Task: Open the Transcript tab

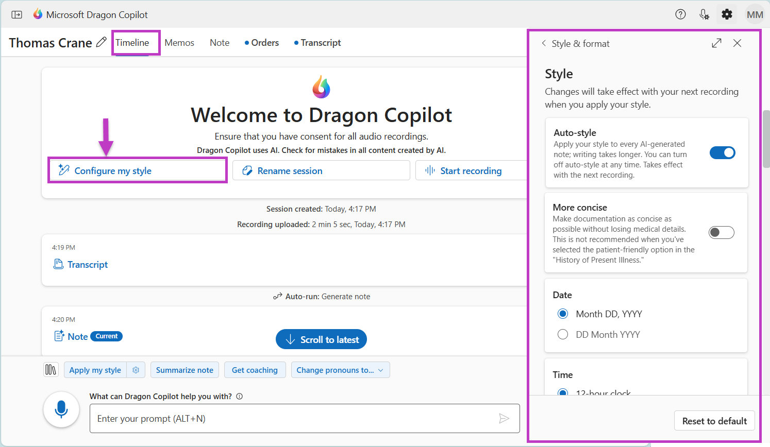Action: (x=317, y=43)
